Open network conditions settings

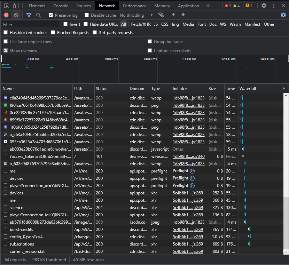click(161, 15)
